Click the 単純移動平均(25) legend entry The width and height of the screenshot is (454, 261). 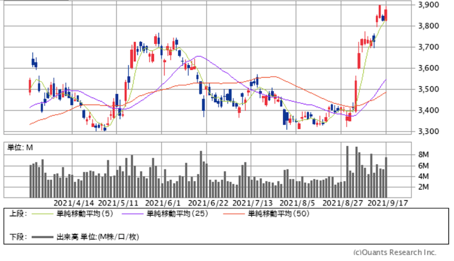click(177, 214)
